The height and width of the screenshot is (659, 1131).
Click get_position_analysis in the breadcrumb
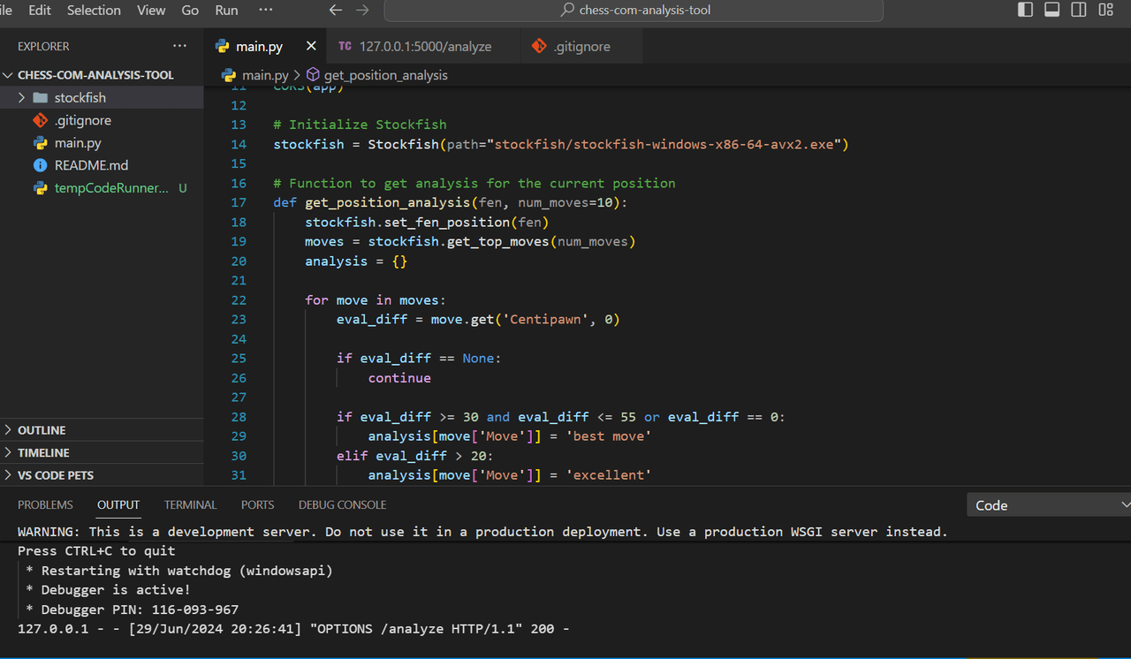(385, 75)
